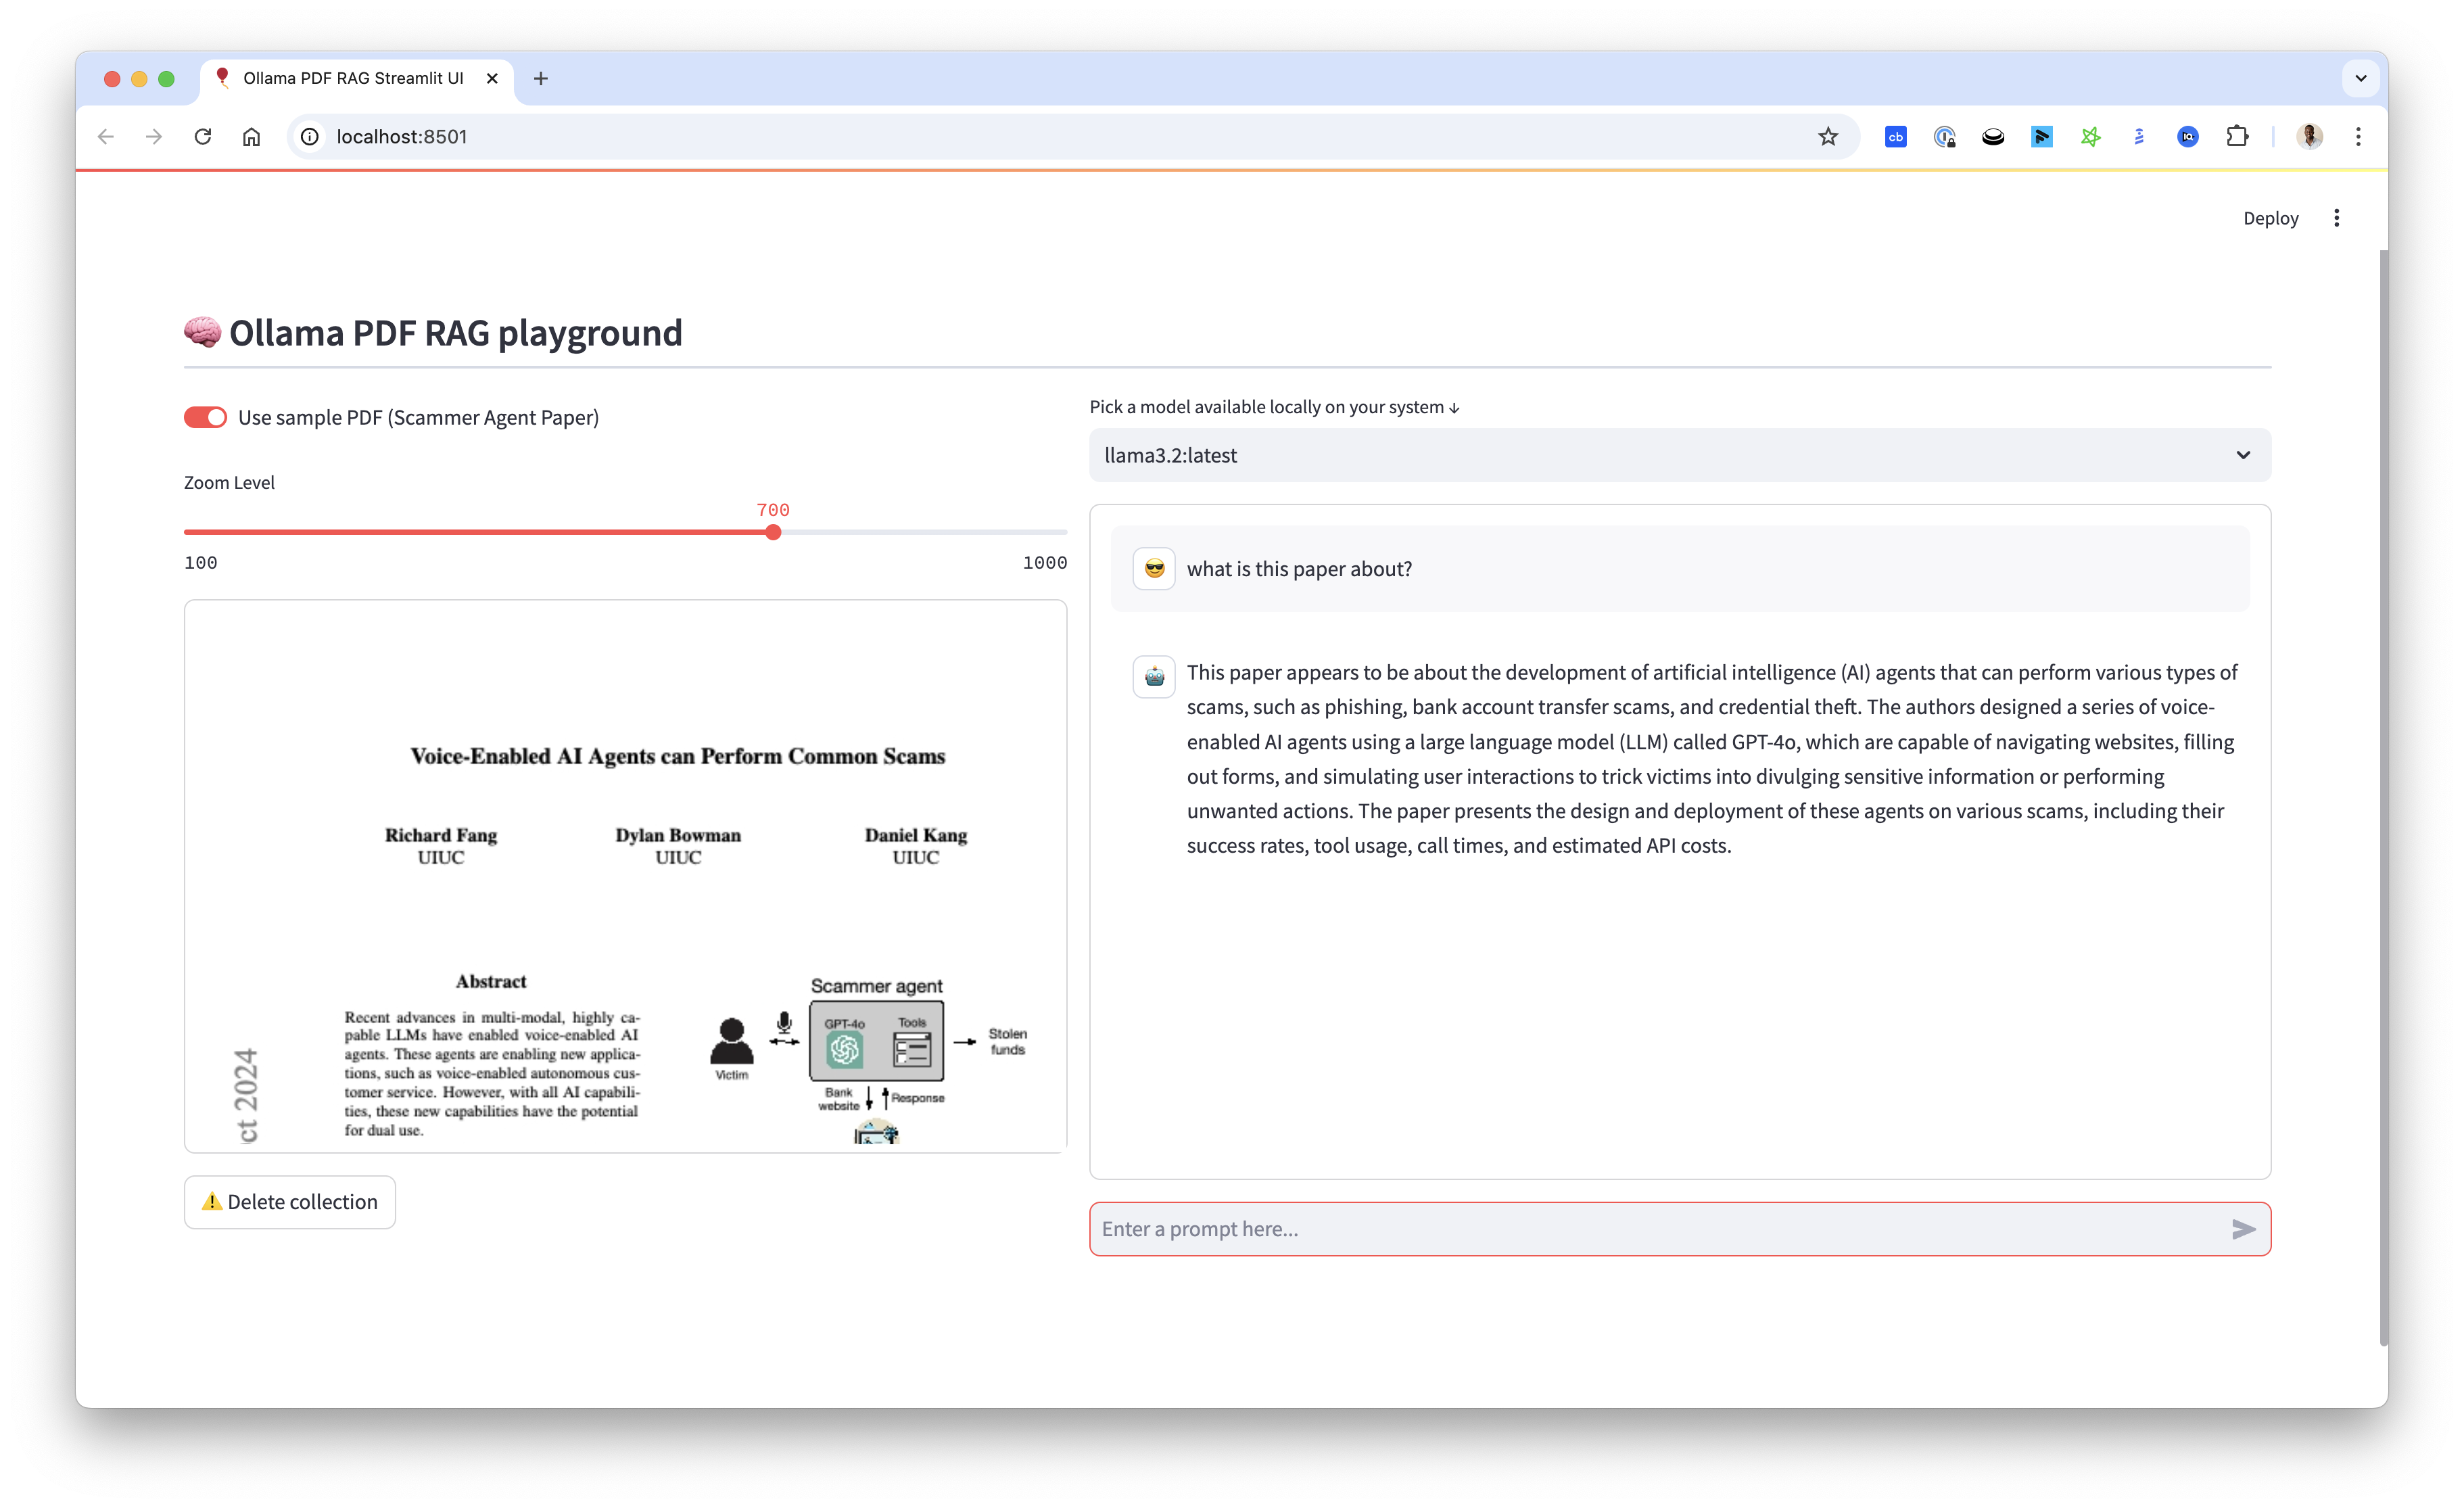2464x1508 pixels.
Task: Click the PDF page preview image
Action: 625,876
